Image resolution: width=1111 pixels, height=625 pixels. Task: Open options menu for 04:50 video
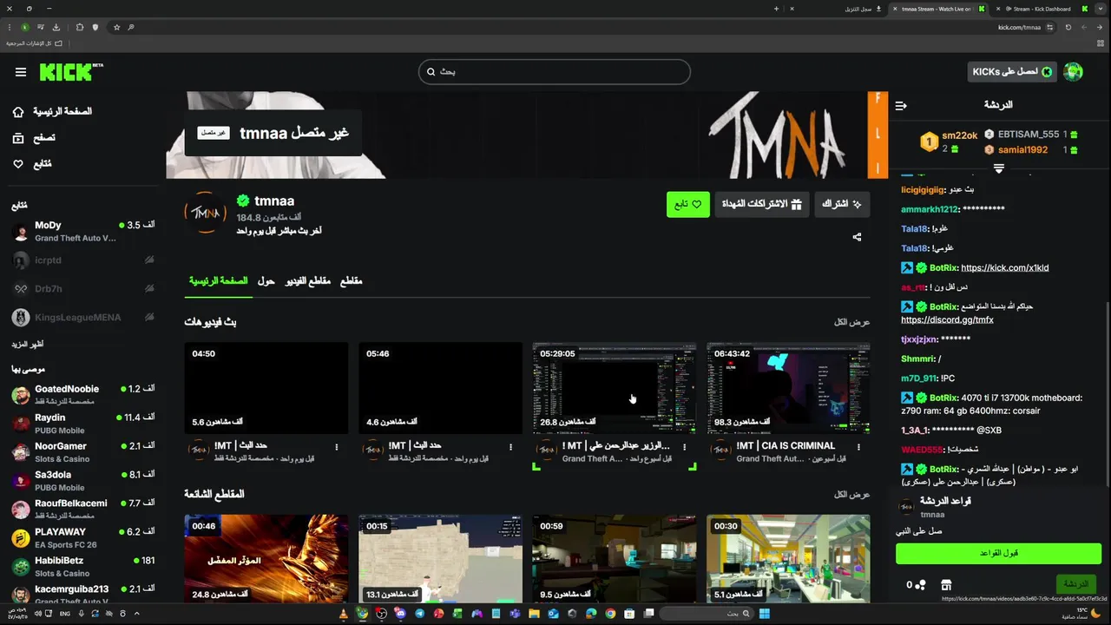[337, 447]
